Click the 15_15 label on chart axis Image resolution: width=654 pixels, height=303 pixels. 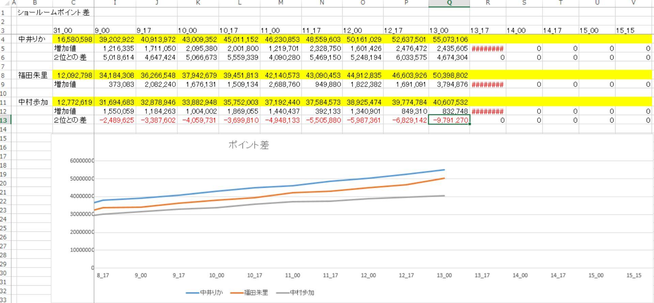point(634,275)
